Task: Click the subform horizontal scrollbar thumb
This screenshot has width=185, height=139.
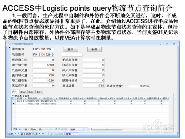Action: pos(107,129)
